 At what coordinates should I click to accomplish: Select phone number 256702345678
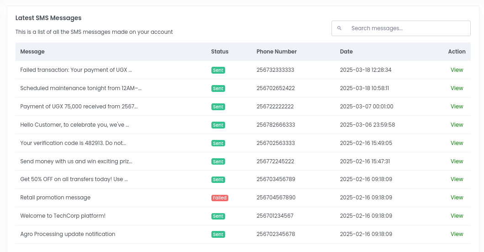[x=276, y=234]
